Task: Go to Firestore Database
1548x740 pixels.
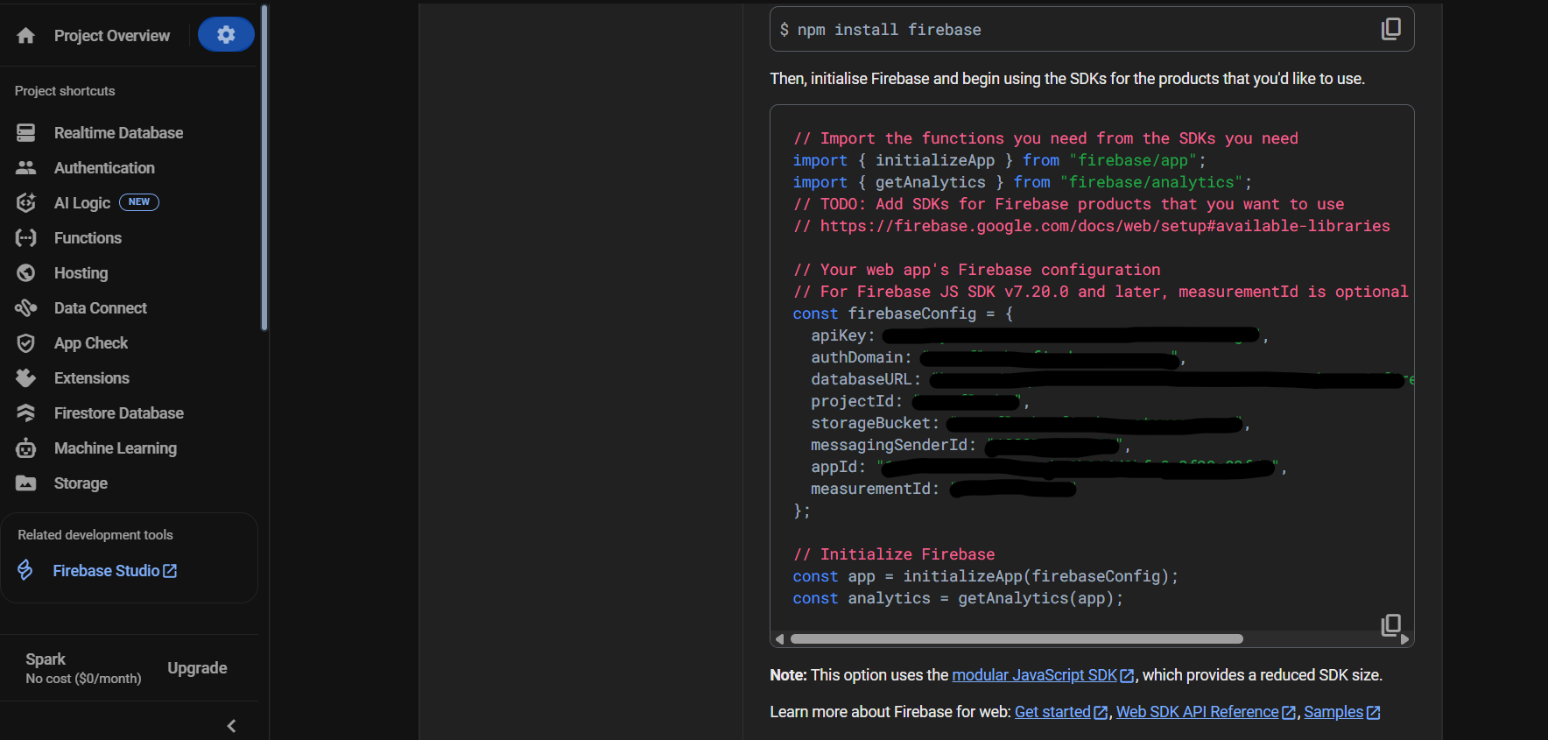Action: coord(119,413)
